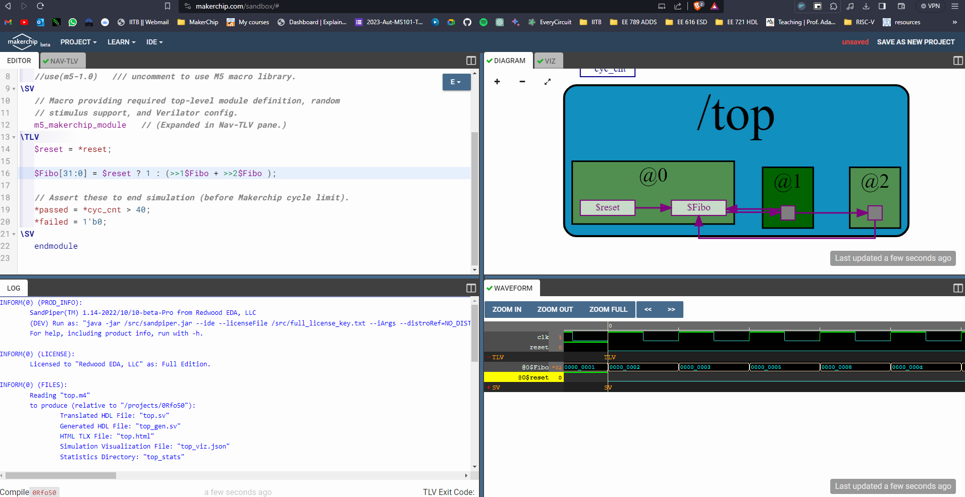Viewport: 965px width, 497px height.
Task: Select the $Fibo node in the diagram
Action: click(x=699, y=207)
